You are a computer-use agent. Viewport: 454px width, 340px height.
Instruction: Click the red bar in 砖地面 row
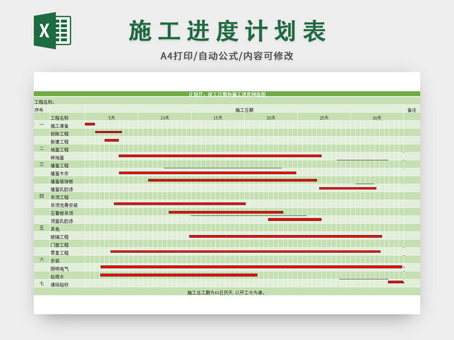[220, 156]
